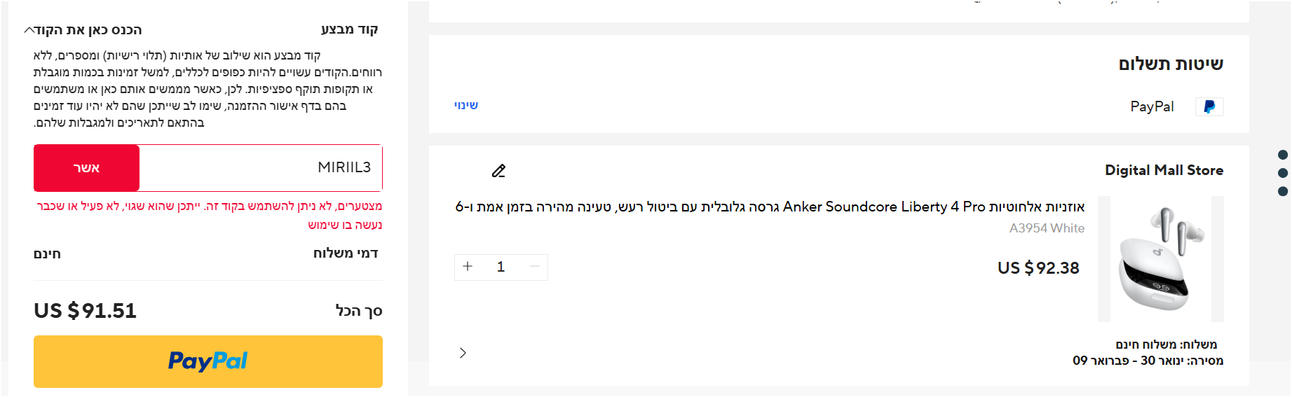Click the free shipping delivery info line
The image size is (1292, 397).
point(1166,344)
